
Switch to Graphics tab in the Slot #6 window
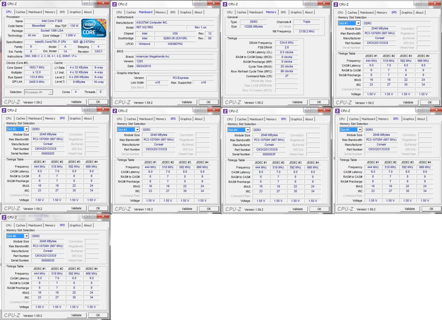(x=75, y=225)
